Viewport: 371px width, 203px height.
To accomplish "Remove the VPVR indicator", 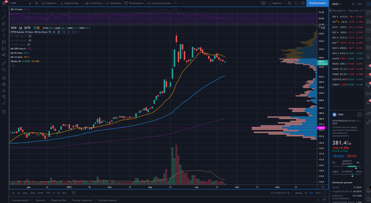I will coord(68,32).
